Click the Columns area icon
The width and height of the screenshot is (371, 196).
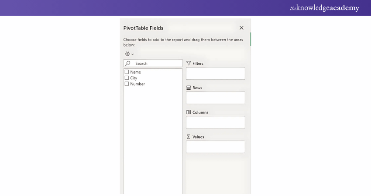coord(189,112)
